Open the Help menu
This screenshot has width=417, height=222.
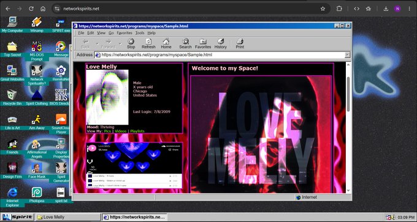pos(151,33)
